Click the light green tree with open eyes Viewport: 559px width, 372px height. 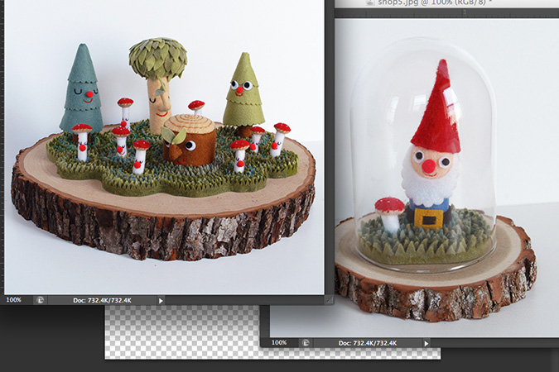242,91
